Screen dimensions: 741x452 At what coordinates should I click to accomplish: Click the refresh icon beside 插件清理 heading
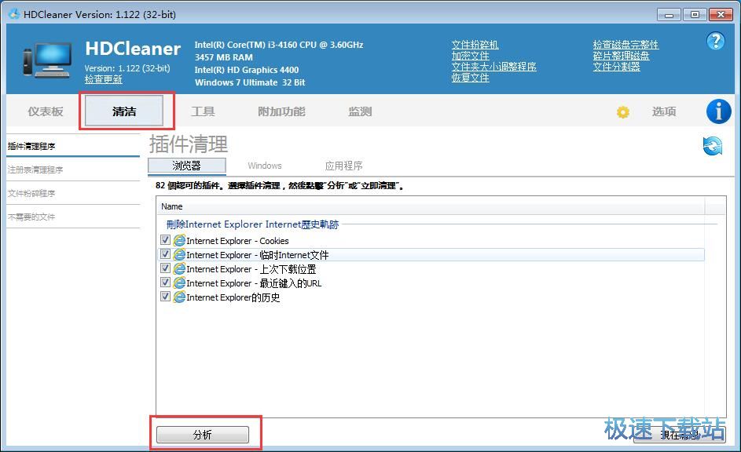click(x=712, y=146)
